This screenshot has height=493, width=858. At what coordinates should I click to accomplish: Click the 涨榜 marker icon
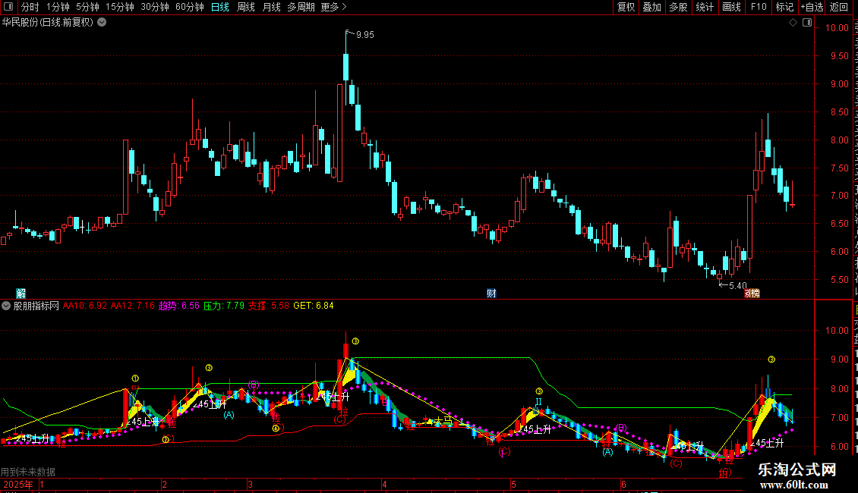click(752, 294)
